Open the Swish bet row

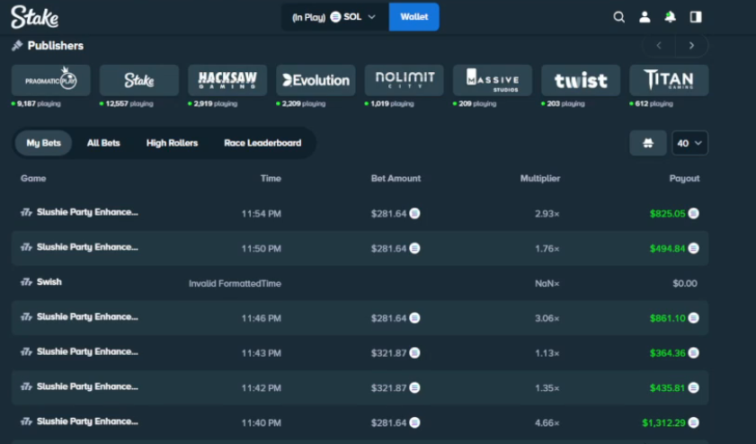pos(360,283)
